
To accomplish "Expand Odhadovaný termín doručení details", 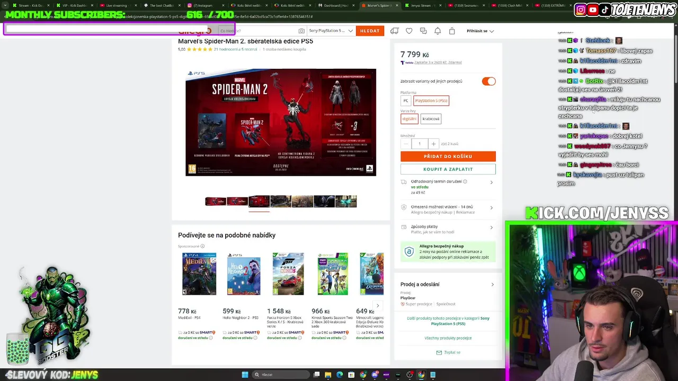I will pos(491,183).
